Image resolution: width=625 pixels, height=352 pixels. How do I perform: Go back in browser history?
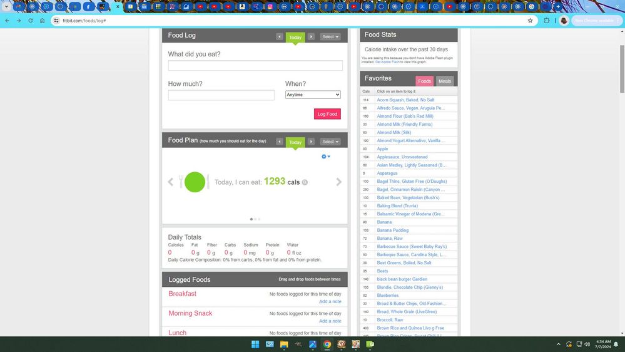7,20
